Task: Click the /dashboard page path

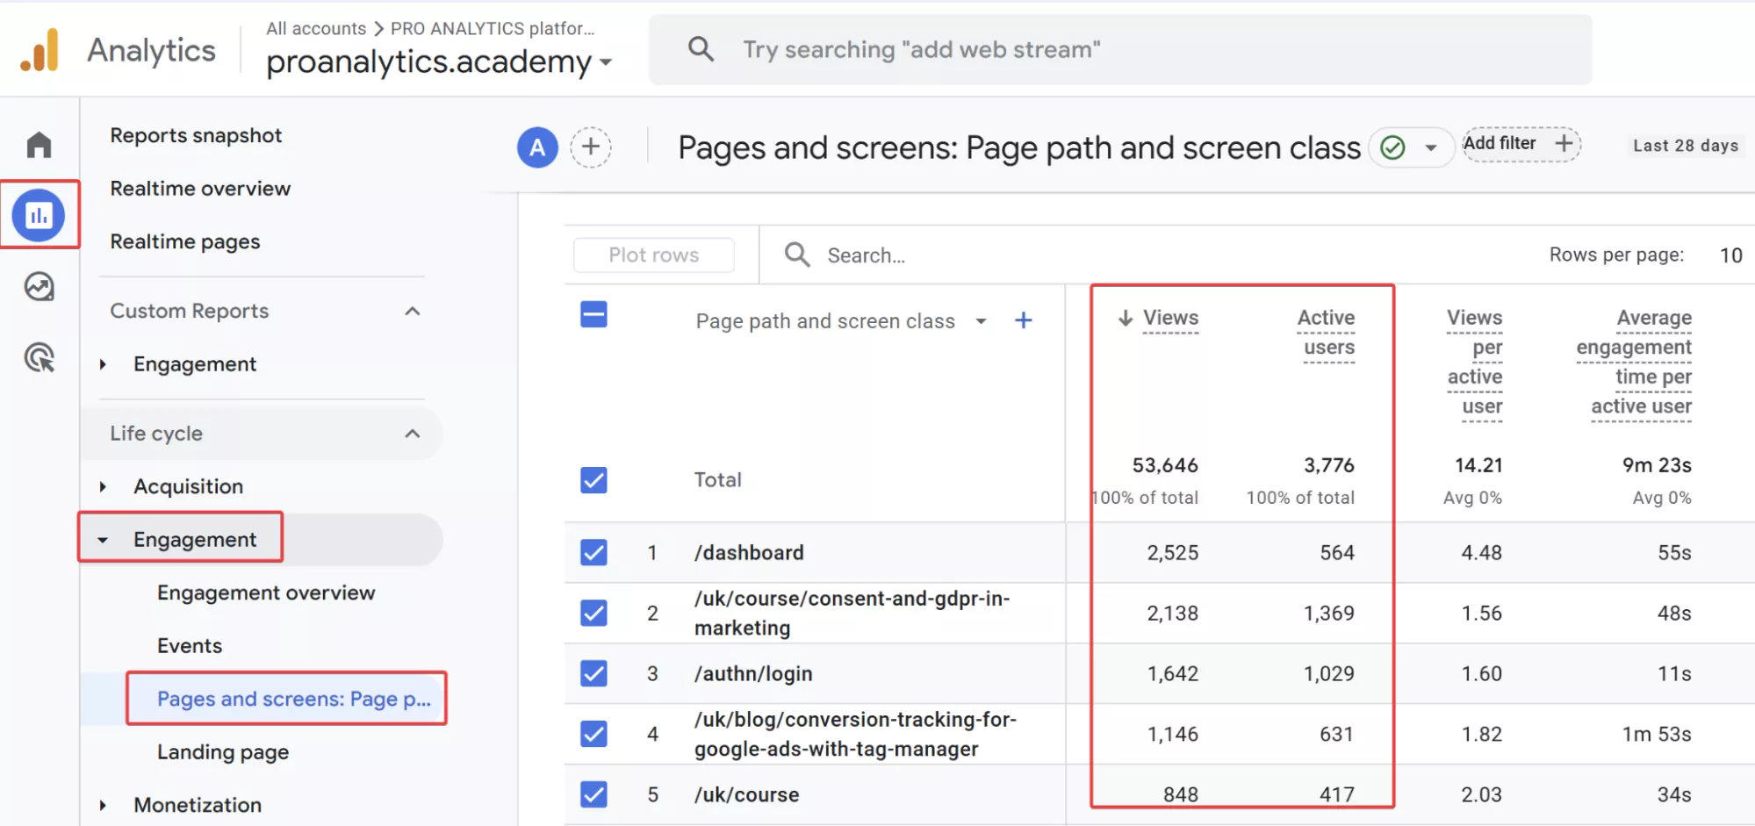Action: [749, 553]
